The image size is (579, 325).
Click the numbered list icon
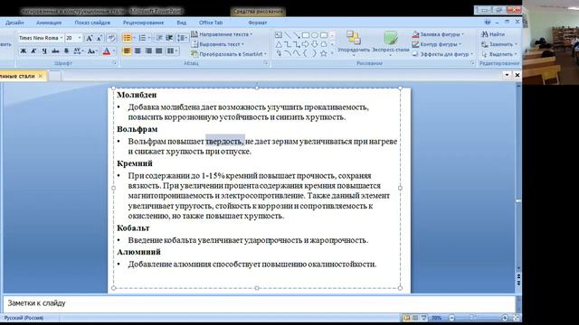coord(142,38)
